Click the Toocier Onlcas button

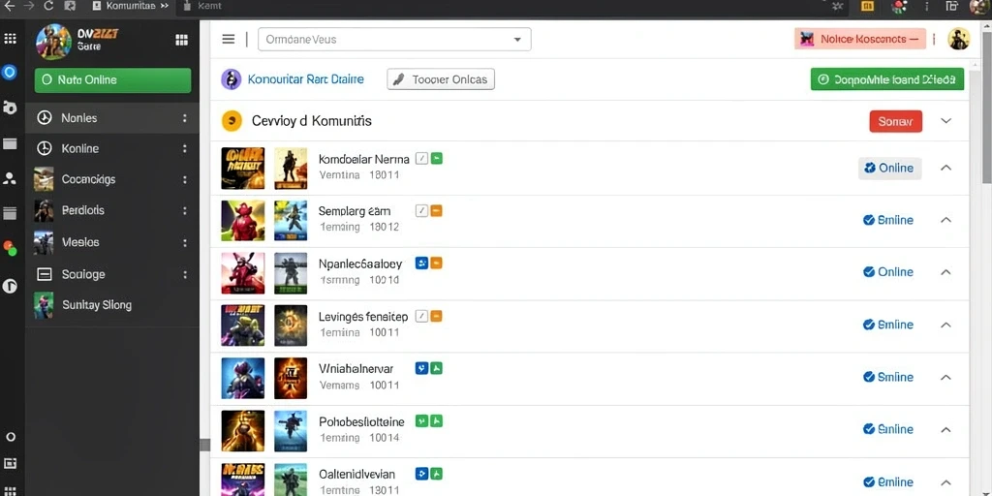[x=441, y=79]
